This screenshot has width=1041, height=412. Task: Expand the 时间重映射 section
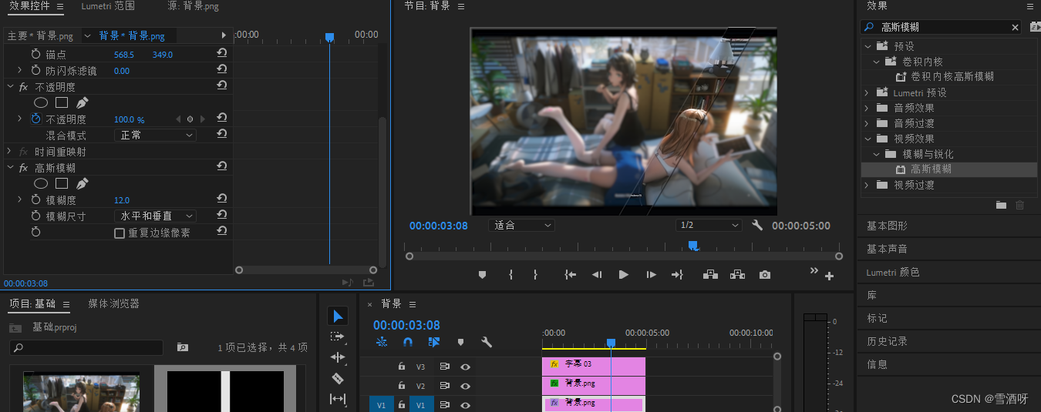click(x=10, y=152)
